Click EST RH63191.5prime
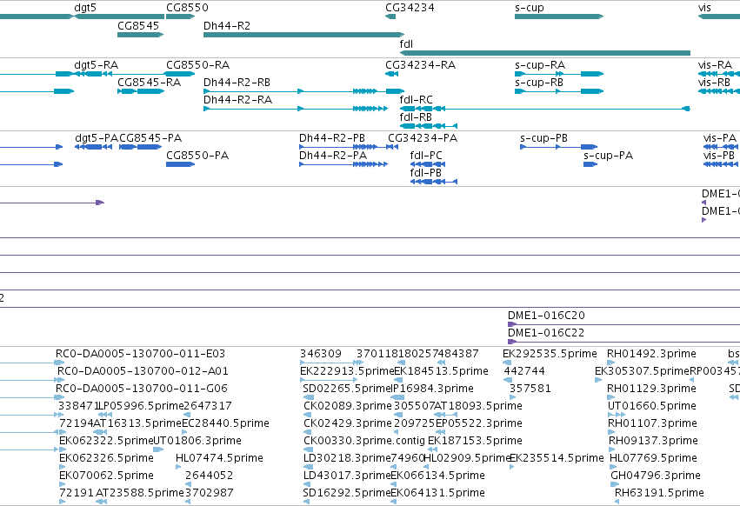740x506 pixels. point(659,493)
